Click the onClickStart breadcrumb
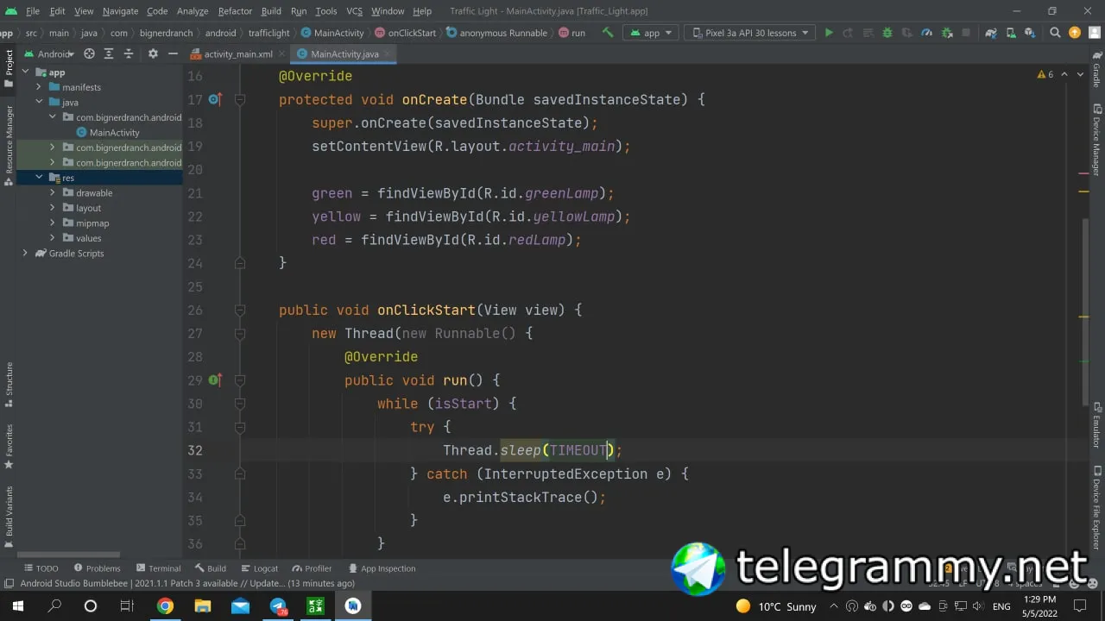Image resolution: width=1105 pixels, height=621 pixels. coord(405,33)
